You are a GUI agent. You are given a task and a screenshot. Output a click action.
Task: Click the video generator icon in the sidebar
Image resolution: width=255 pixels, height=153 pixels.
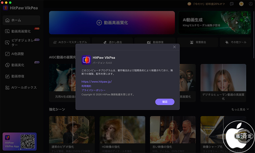click(7, 43)
